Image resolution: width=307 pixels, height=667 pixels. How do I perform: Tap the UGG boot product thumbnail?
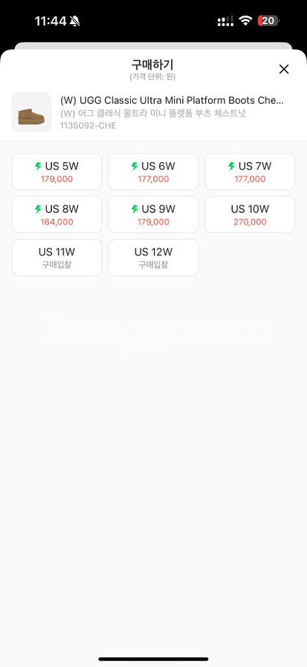click(31, 112)
